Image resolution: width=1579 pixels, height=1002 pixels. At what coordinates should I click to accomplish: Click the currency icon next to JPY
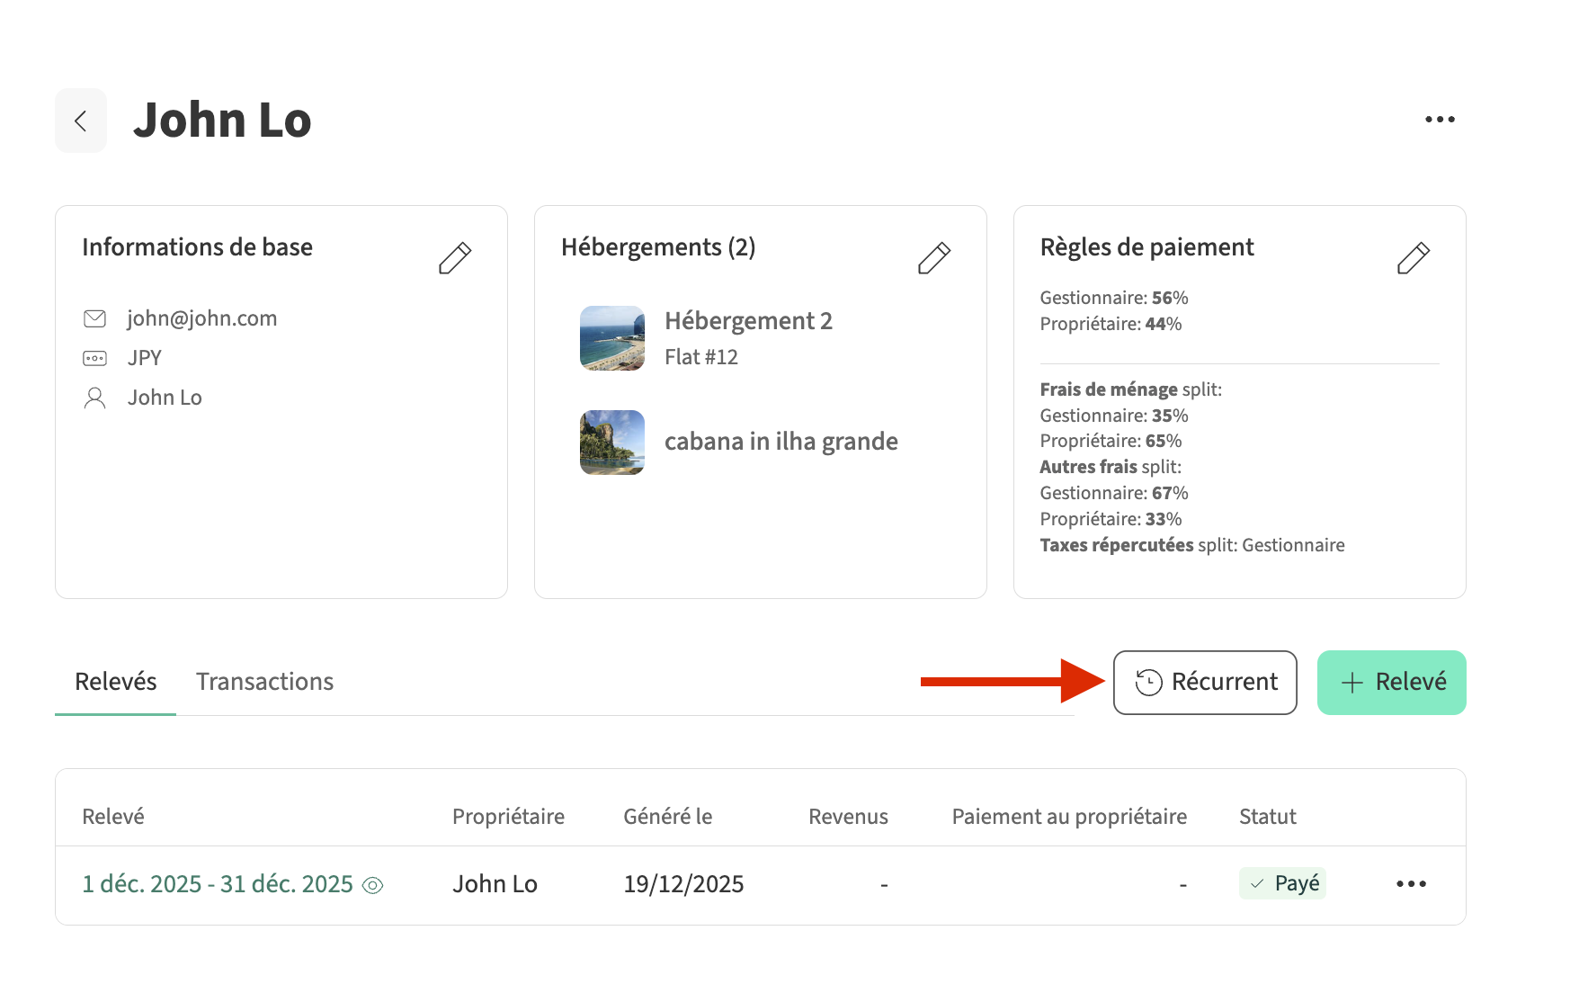(94, 359)
